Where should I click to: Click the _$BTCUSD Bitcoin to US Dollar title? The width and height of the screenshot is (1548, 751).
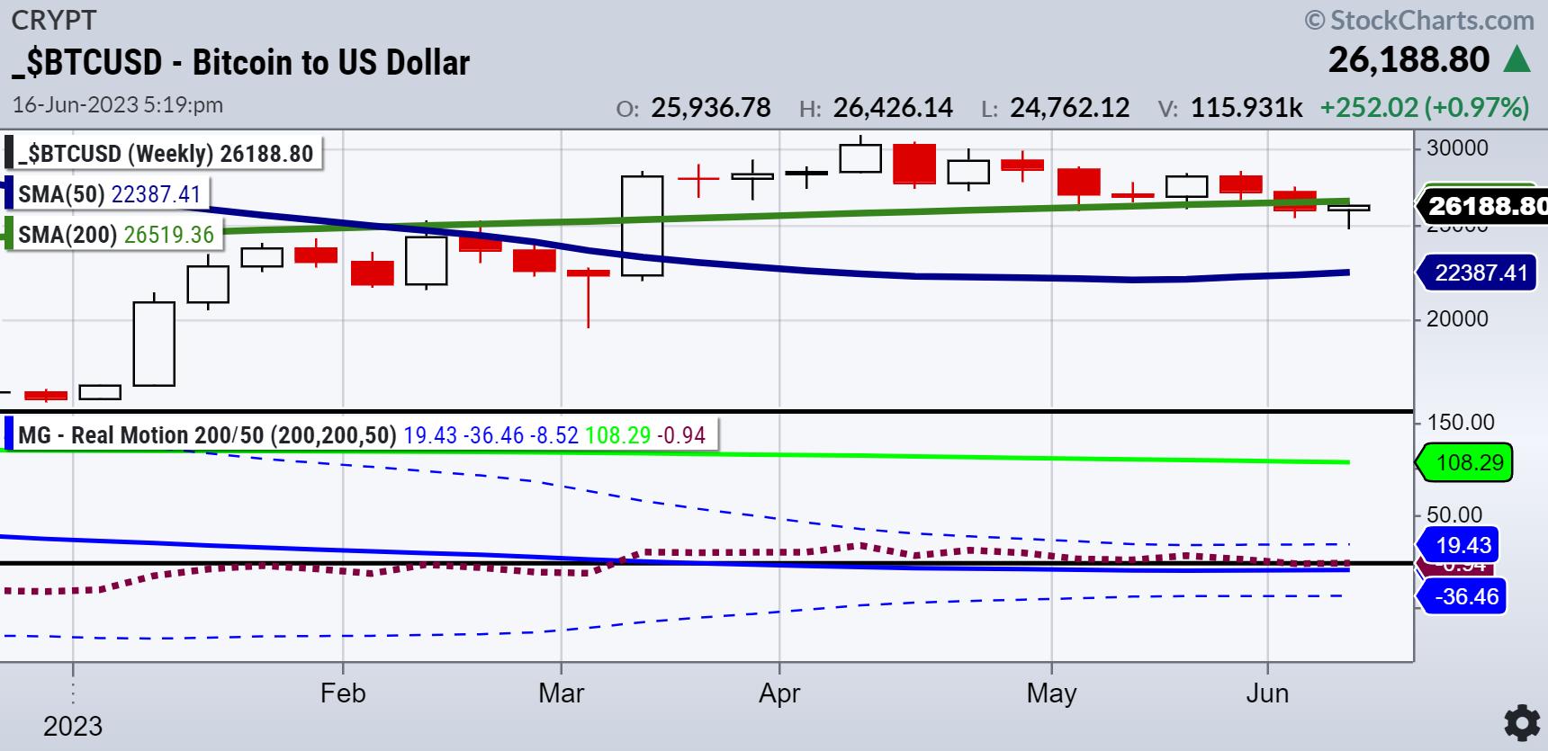pyautogui.click(x=241, y=63)
